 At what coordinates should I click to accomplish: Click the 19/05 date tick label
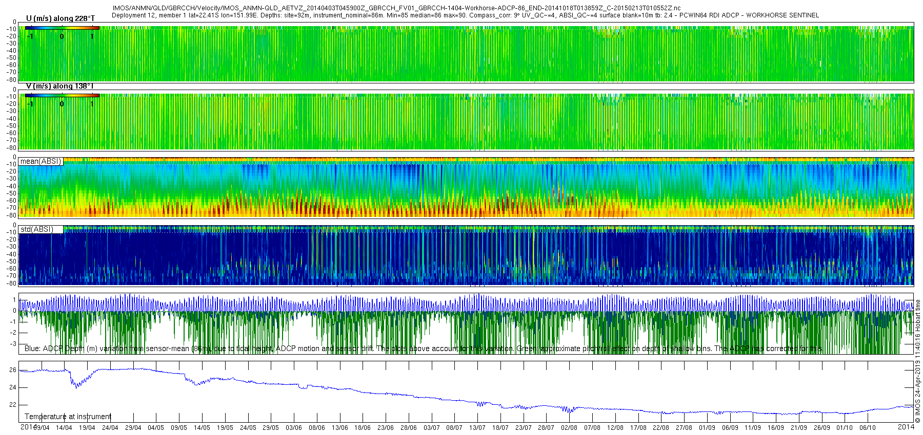point(225,428)
